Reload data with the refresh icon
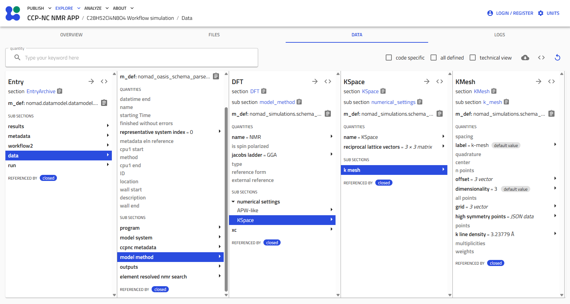Image resolution: width=570 pixels, height=304 pixels. [558, 58]
